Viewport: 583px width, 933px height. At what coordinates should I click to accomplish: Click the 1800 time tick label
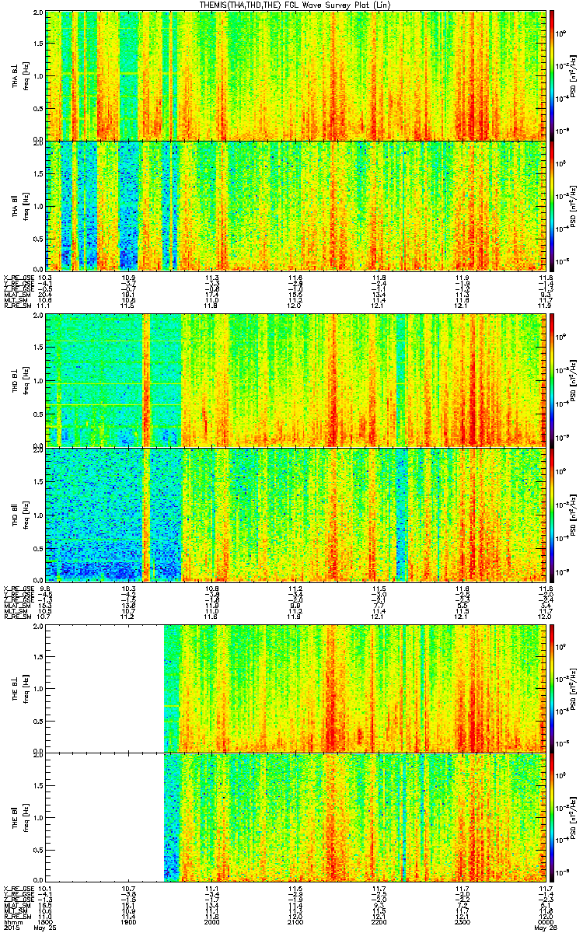(46, 923)
